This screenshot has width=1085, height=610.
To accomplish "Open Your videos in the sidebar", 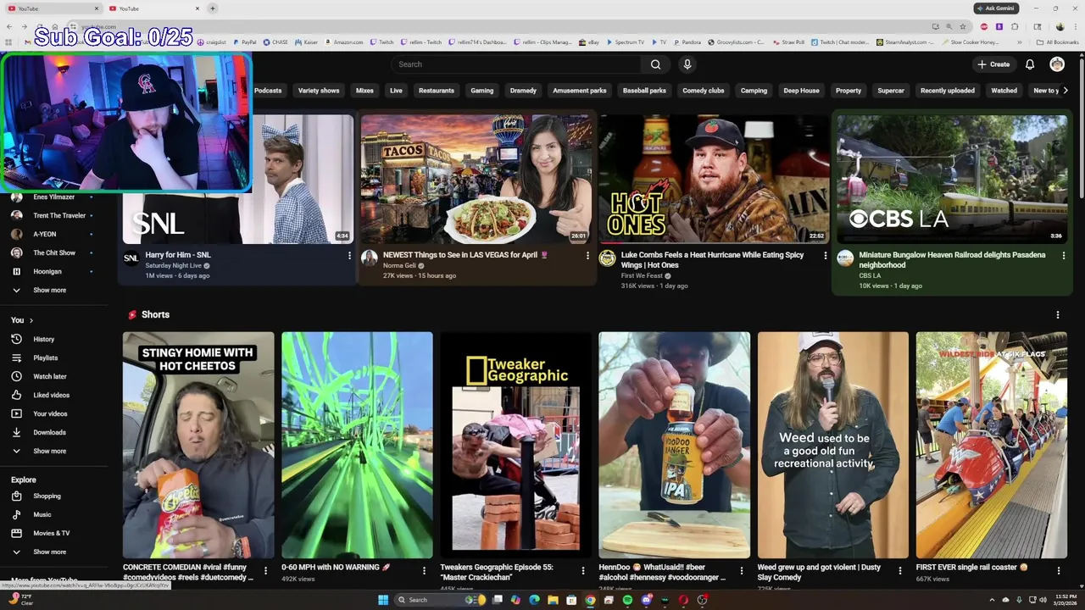I will pos(54,413).
